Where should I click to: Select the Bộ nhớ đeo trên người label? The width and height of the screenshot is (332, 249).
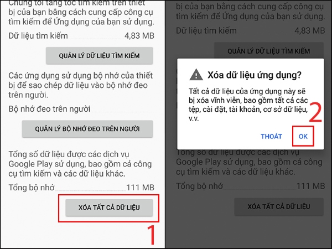(49, 109)
